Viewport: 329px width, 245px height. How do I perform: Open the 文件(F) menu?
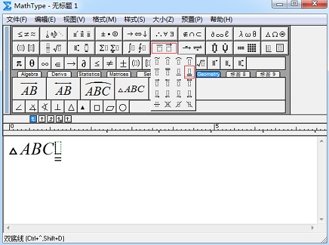[16, 20]
